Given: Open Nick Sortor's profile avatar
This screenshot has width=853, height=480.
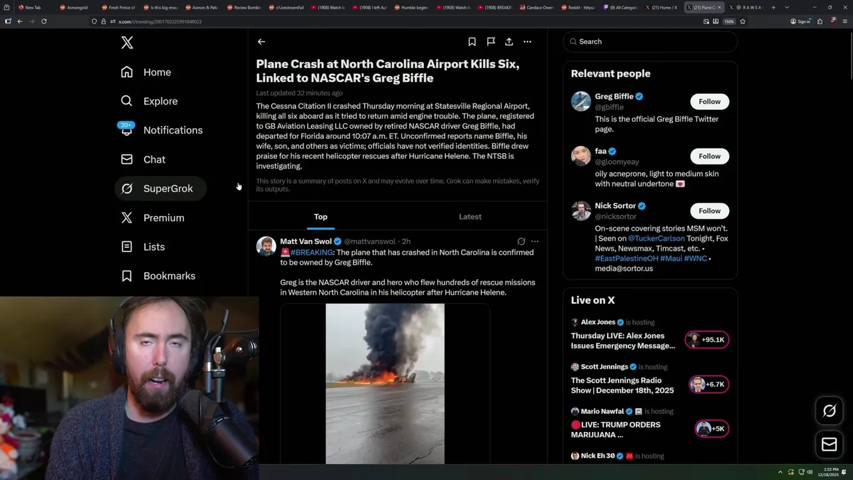Looking at the screenshot, I should point(581,211).
